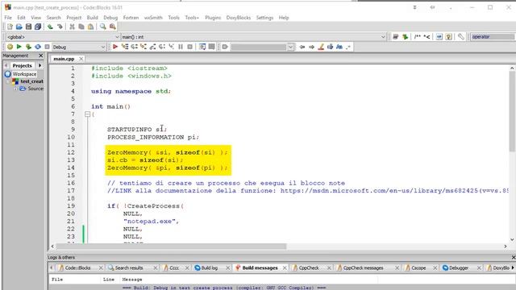Build the project with the gear icon
The image size is (516, 290).
[10, 47]
